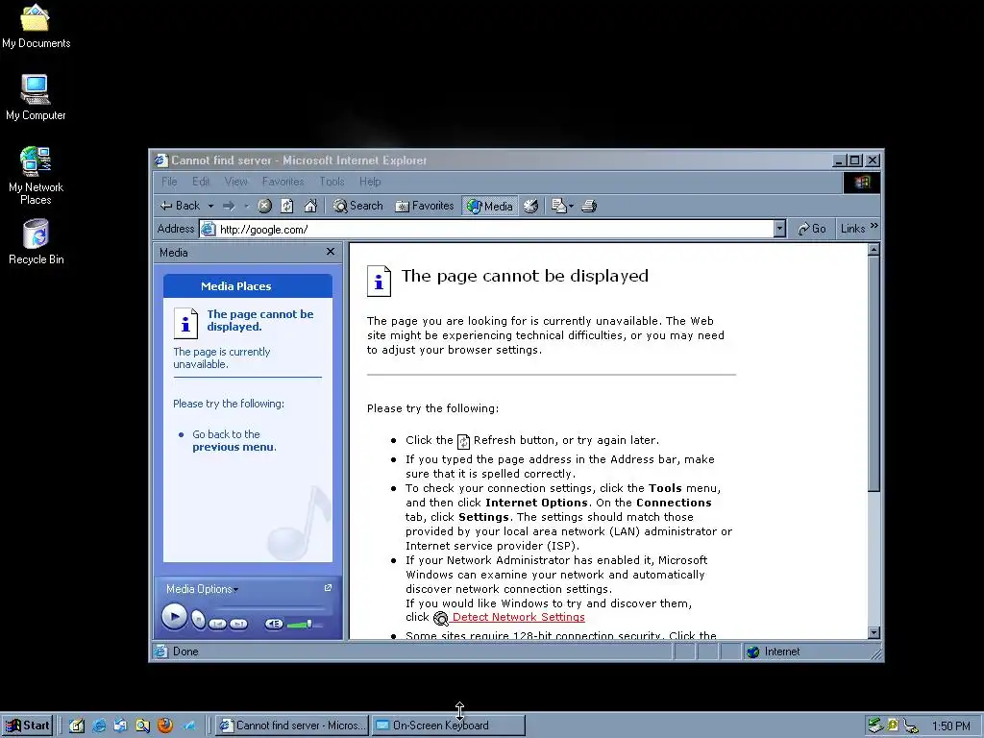Click the Refresh toolbar icon

[x=287, y=206]
